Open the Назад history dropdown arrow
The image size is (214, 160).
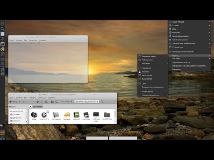click(20, 102)
